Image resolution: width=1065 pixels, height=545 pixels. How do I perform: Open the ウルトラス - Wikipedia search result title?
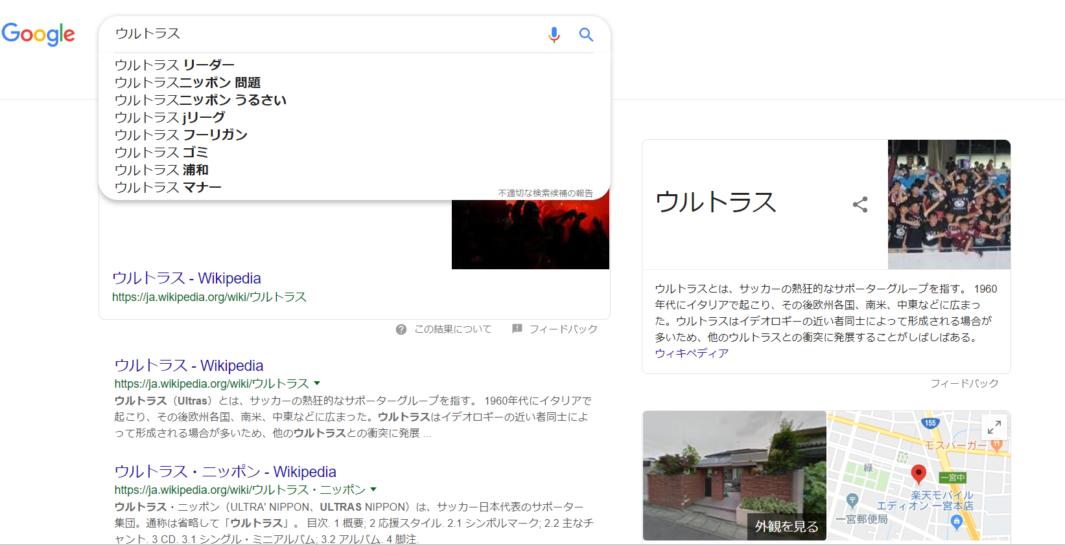tap(189, 366)
